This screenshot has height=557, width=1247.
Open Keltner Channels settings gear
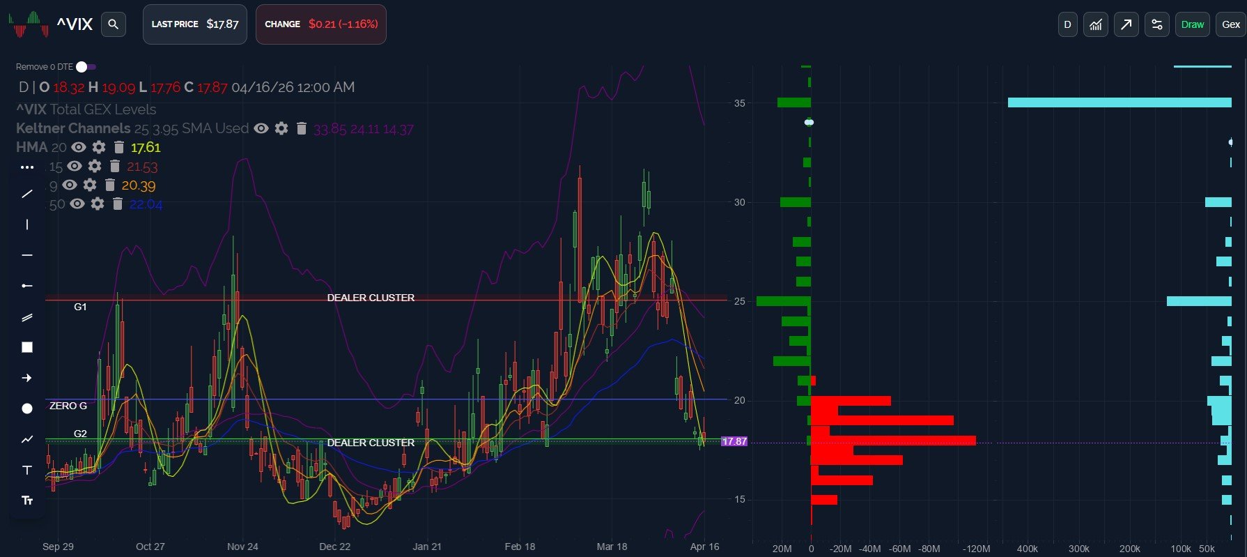click(x=281, y=128)
